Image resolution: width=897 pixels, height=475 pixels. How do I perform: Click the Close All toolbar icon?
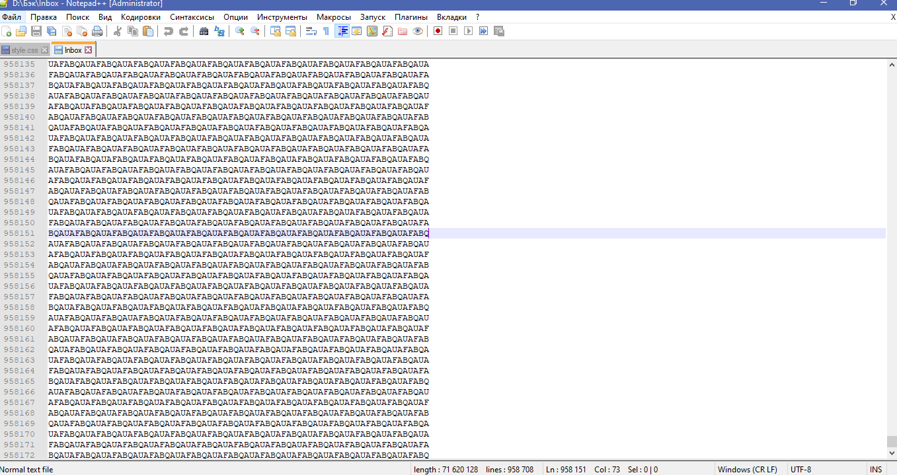coord(82,31)
